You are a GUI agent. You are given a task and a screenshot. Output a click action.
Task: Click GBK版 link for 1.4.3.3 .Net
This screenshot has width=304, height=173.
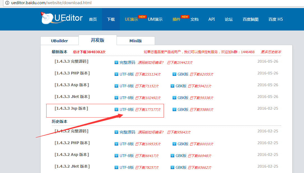pos(183,98)
